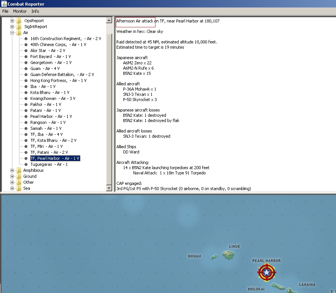Viewport: 336px width, 293px height.
Task: Click the 'Weather in hex: Clear sky' line
Action: [x=140, y=31]
